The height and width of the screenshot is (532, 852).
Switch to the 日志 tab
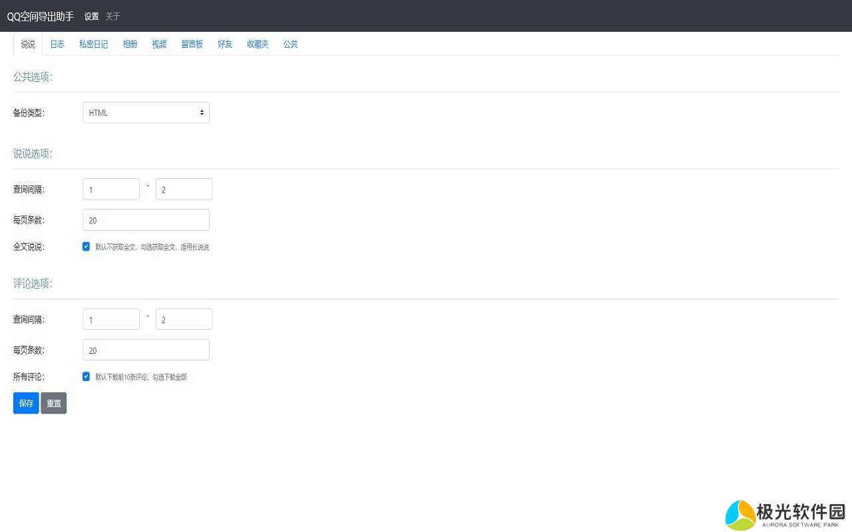point(57,45)
